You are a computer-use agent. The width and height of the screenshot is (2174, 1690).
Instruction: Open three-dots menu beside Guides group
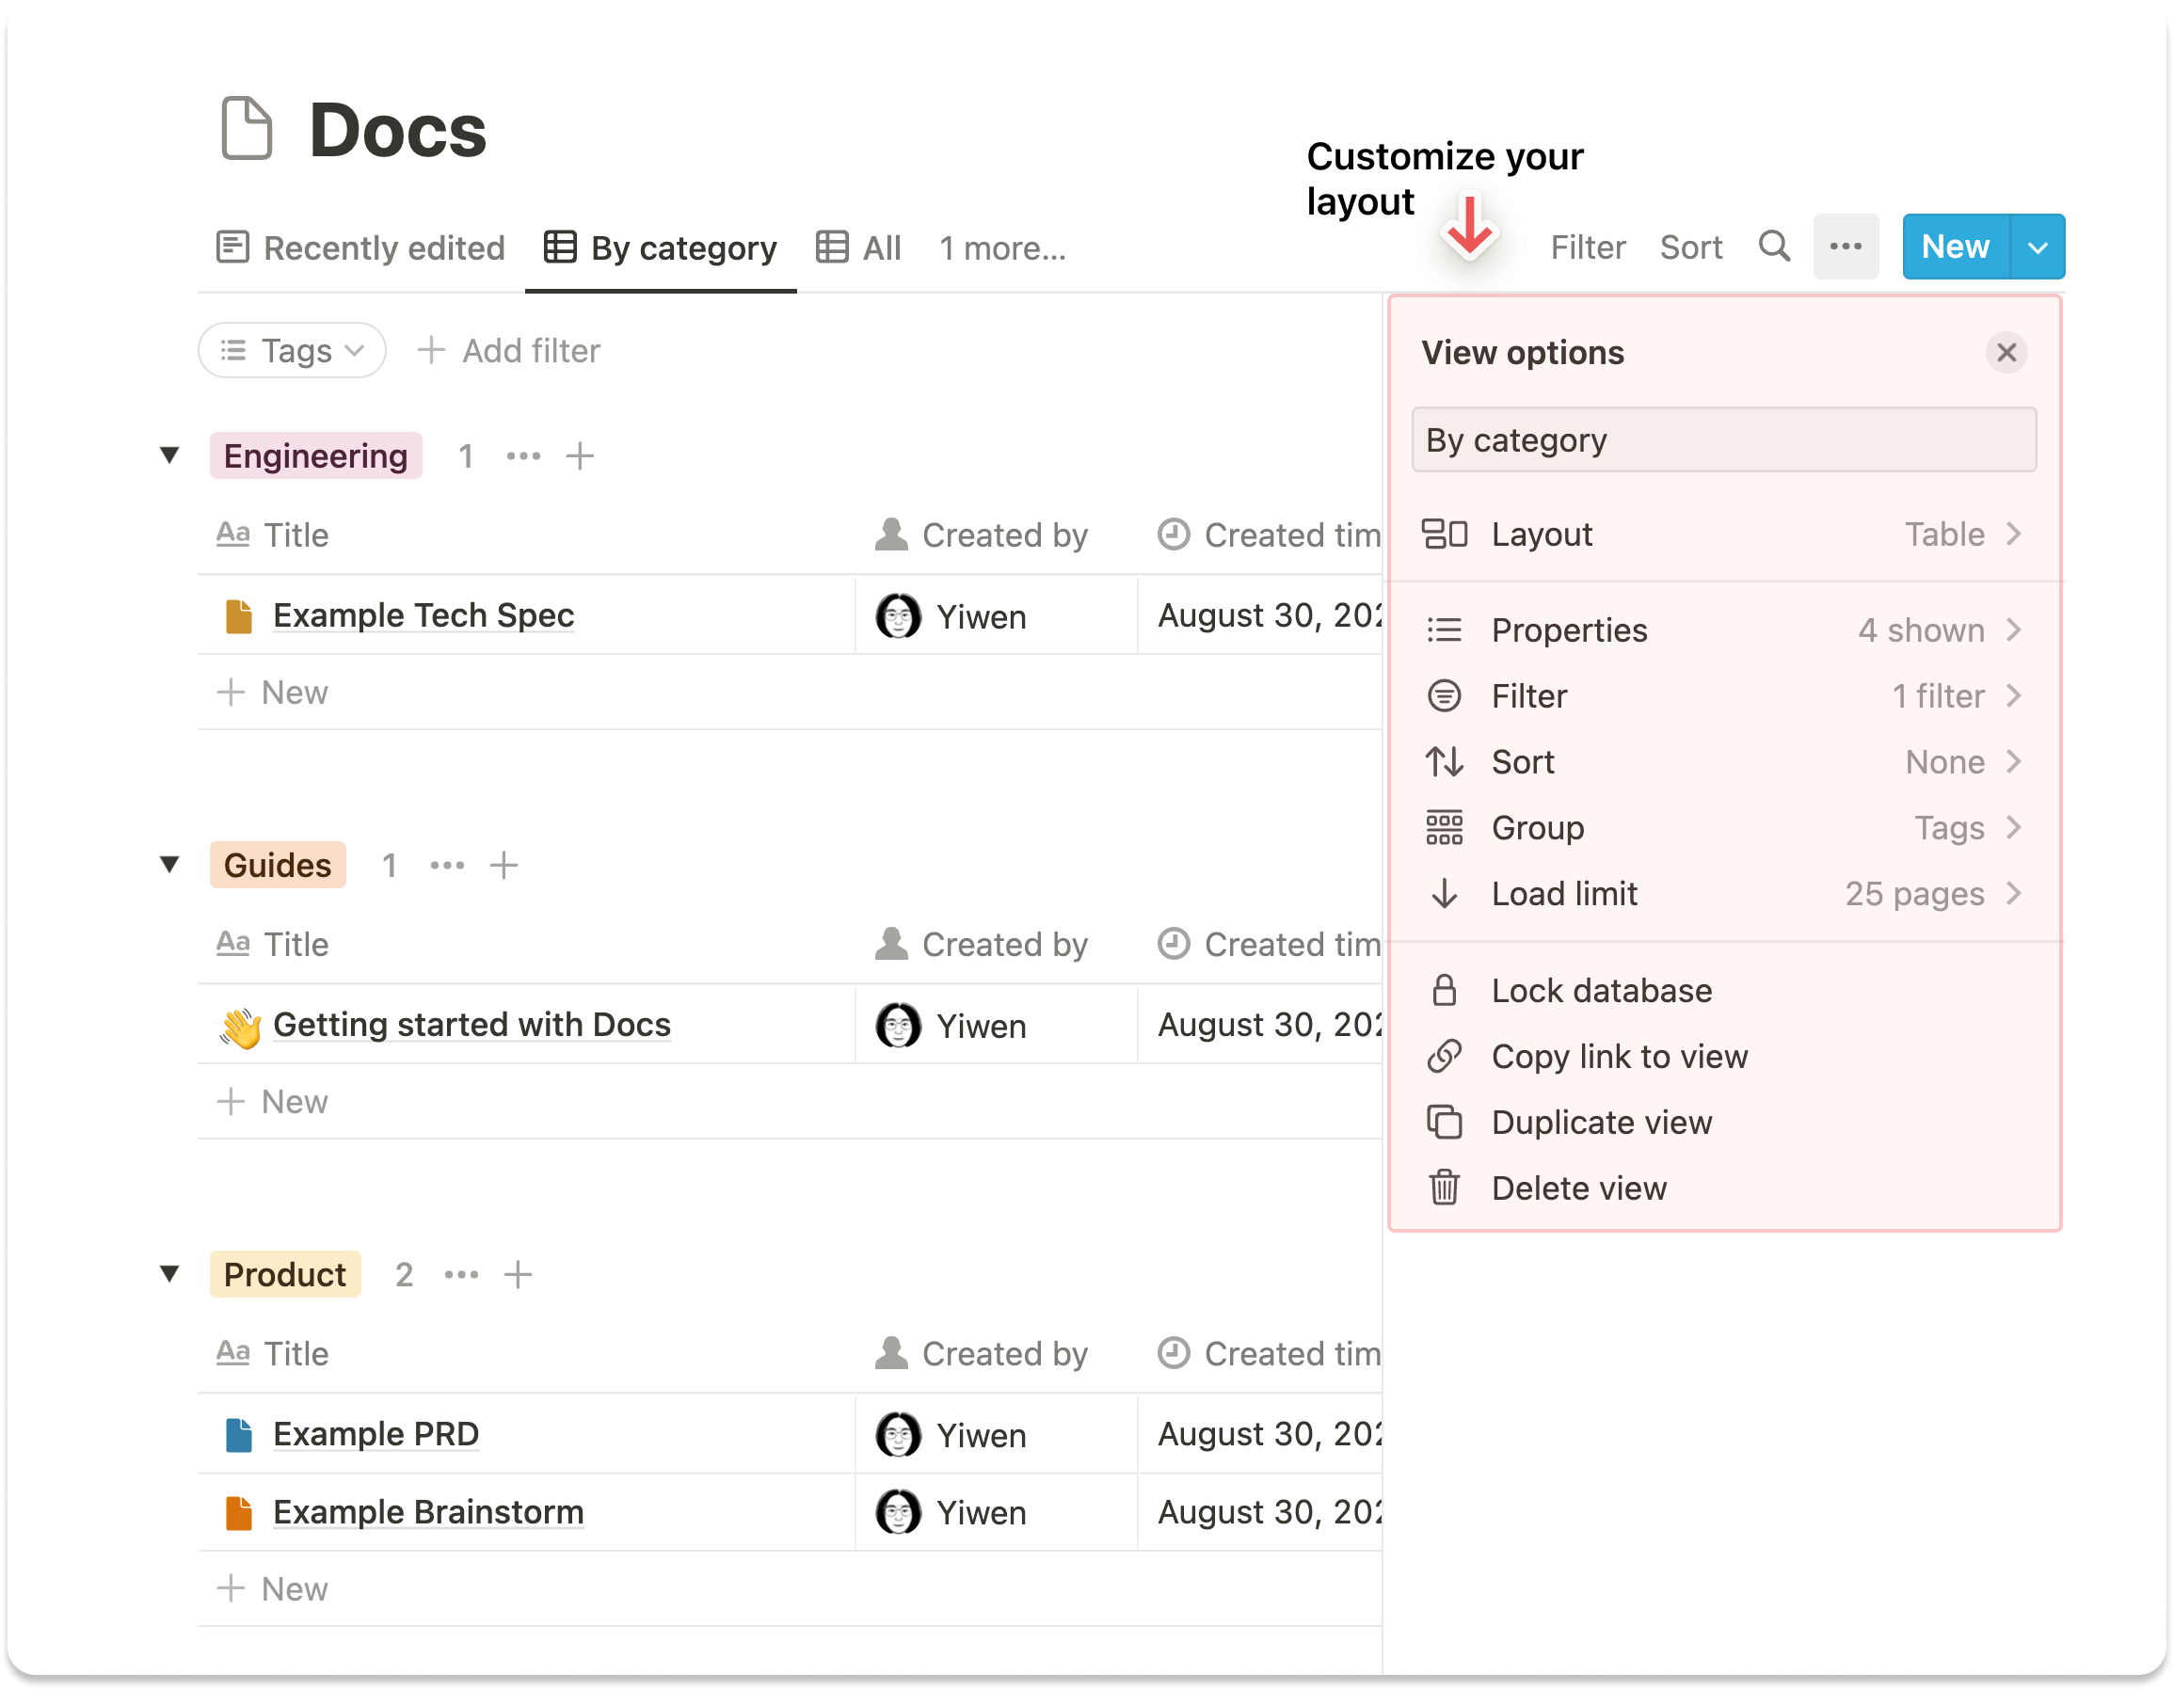tap(447, 865)
